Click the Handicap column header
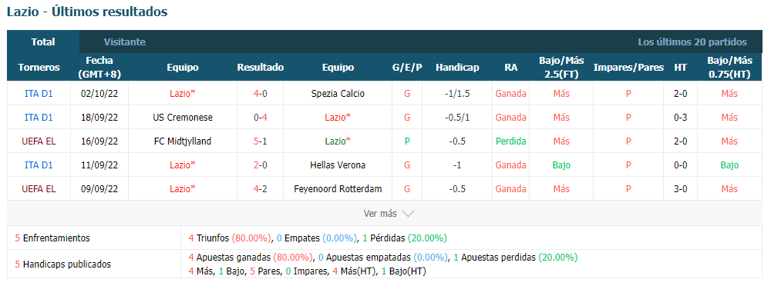 pos(457,68)
